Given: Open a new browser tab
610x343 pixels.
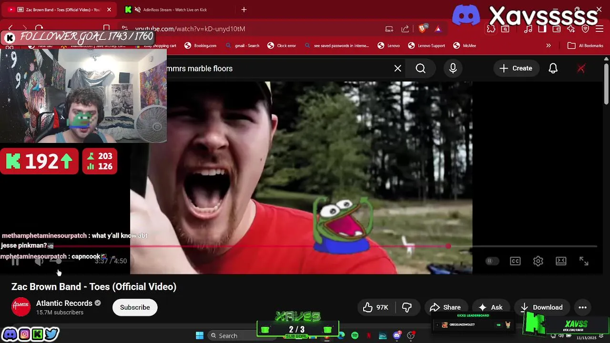Looking at the screenshot, I should 244,10.
